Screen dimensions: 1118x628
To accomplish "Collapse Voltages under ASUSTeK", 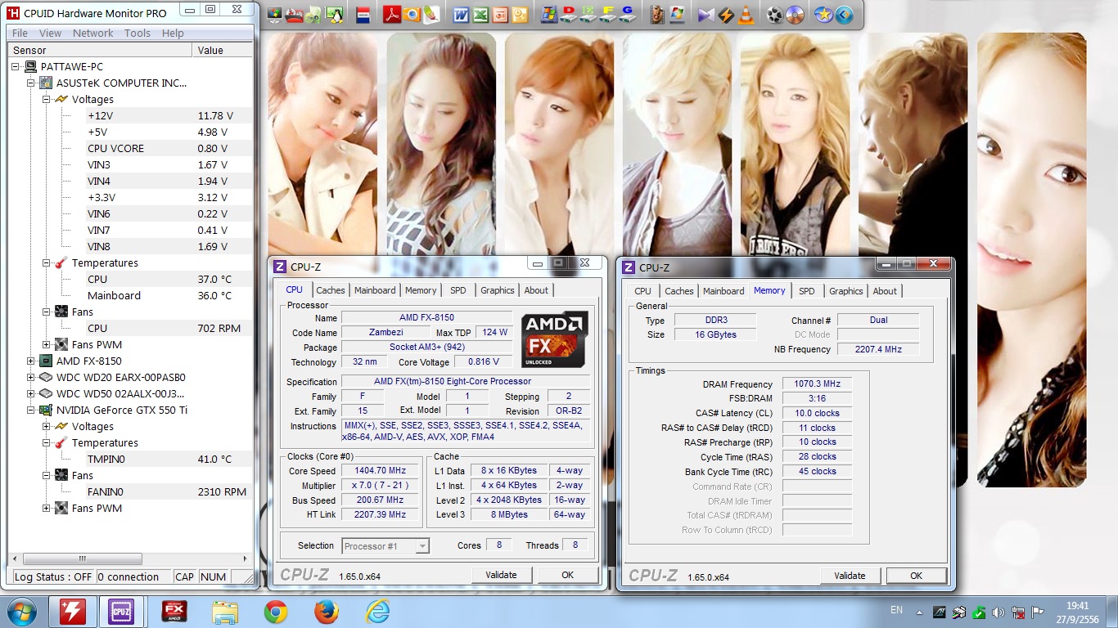I will click(47, 99).
